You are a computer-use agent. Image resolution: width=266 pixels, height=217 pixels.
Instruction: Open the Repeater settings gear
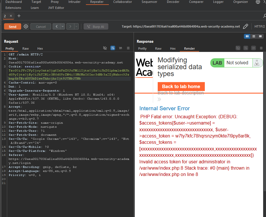click(x=26, y=26)
